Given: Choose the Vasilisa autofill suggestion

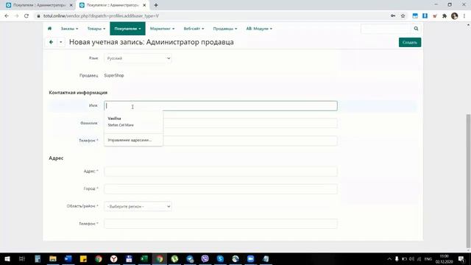Looking at the screenshot, I should 133,121.
